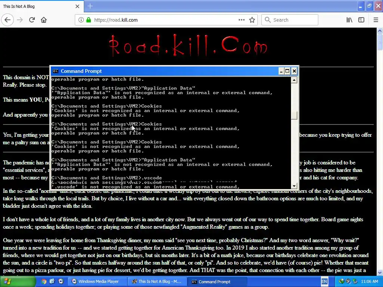Select Command Prompt taskbar button
Screen dimensions: 383x287
(217, 282)
